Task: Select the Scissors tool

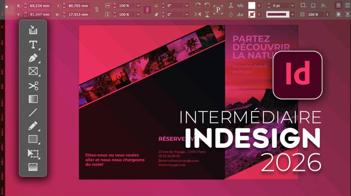Action: 33,86
